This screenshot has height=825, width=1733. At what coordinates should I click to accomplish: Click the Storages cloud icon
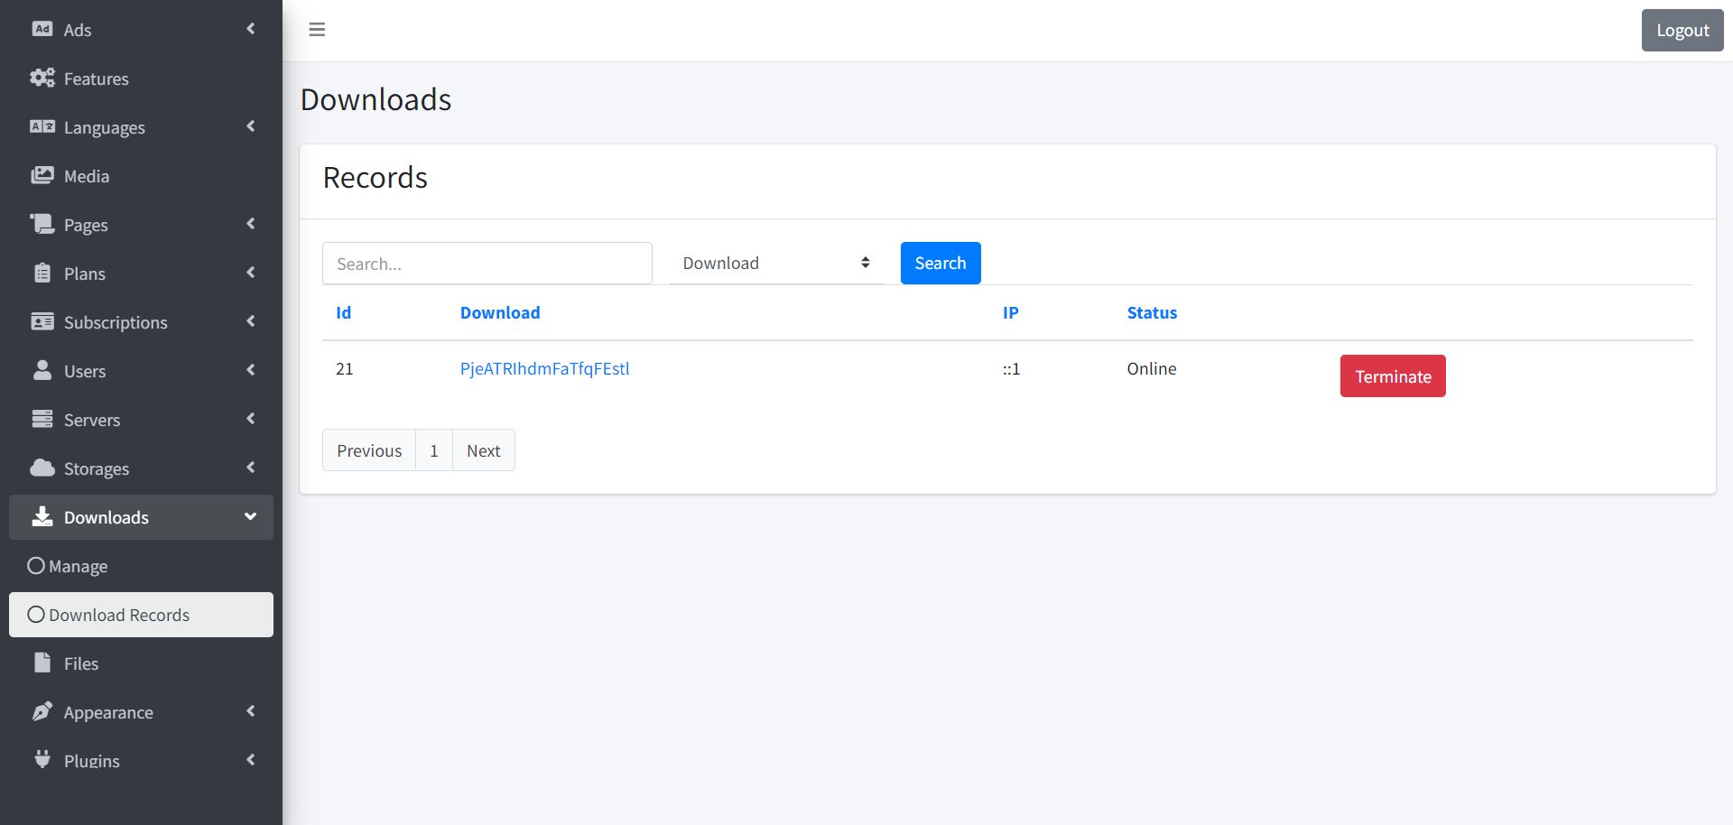[x=42, y=468]
